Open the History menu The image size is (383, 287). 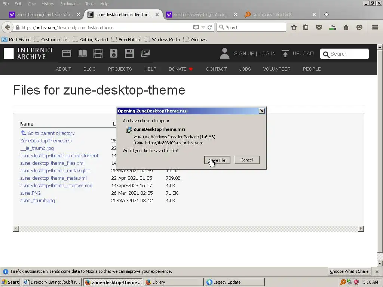point(48,4)
